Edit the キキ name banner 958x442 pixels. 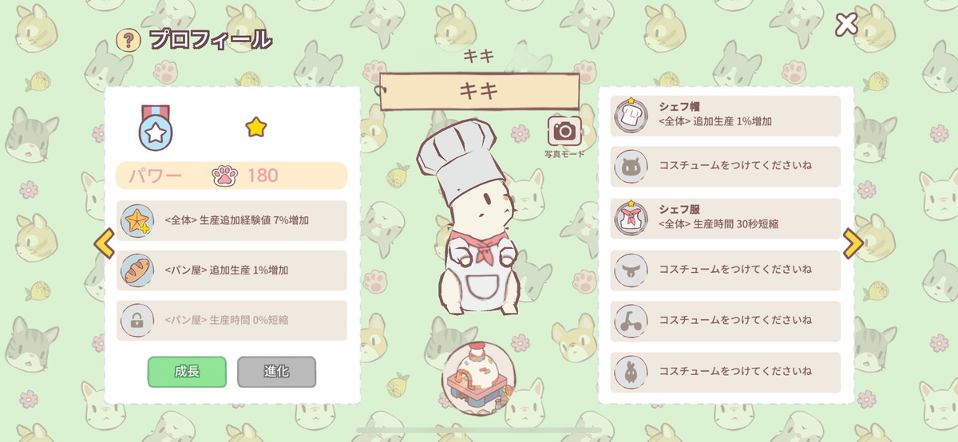479,91
